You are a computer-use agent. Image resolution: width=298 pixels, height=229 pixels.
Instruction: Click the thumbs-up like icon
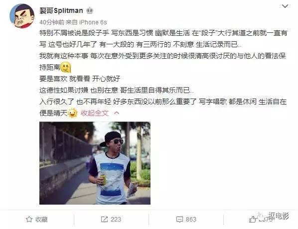coord(252,220)
